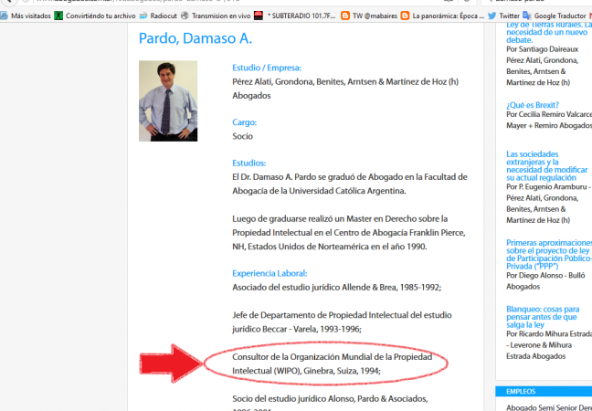Open the ¿Qué es Brexit? article

pyautogui.click(x=533, y=105)
